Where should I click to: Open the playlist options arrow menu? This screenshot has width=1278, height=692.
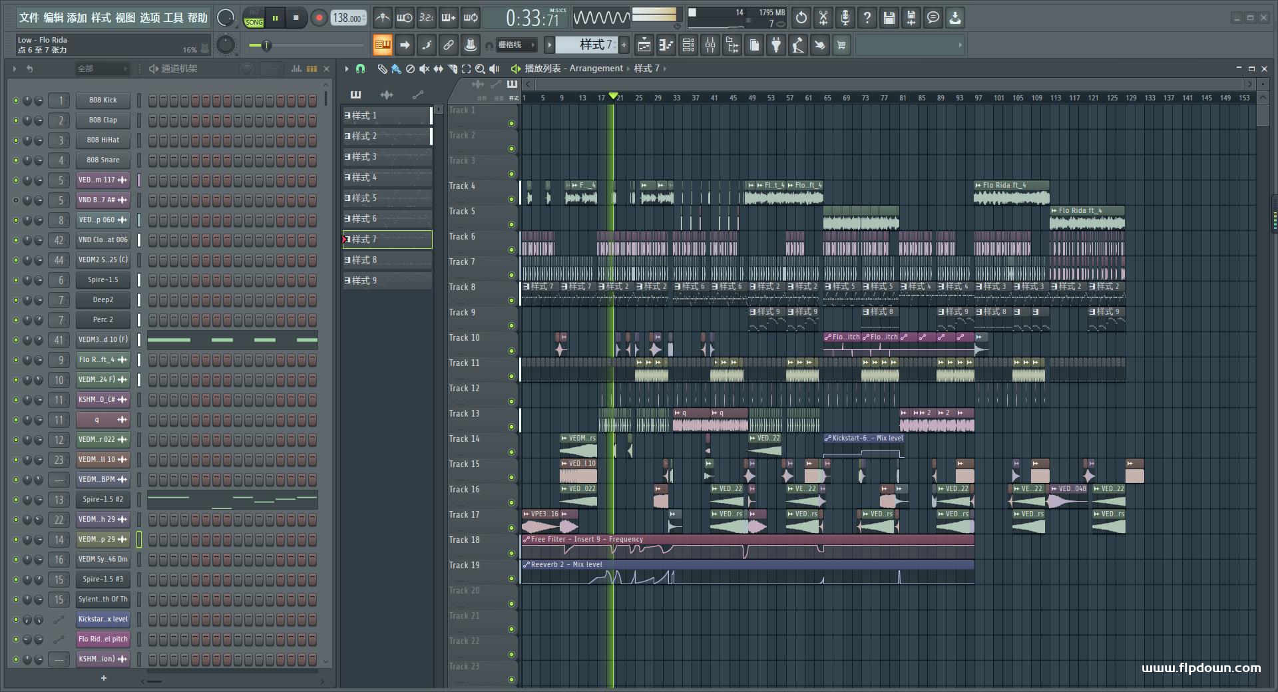(346, 69)
